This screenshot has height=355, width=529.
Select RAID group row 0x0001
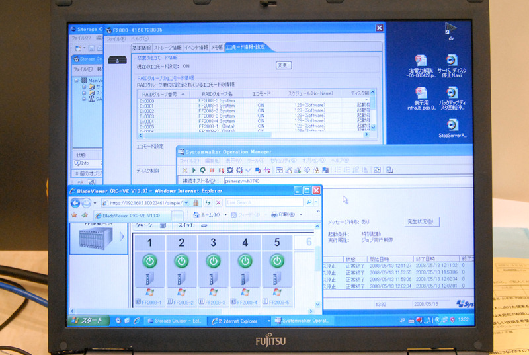coord(255,106)
